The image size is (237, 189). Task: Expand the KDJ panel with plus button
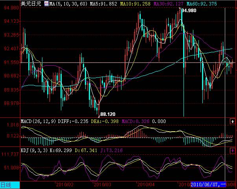[x=232, y=150]
